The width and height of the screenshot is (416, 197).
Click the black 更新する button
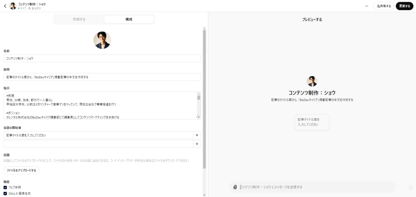404,6
